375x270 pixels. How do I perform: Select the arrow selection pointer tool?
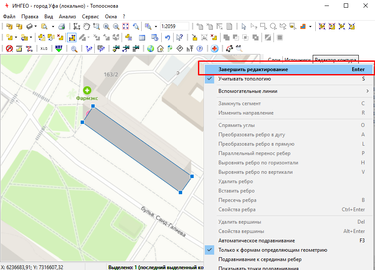(244, 26)
